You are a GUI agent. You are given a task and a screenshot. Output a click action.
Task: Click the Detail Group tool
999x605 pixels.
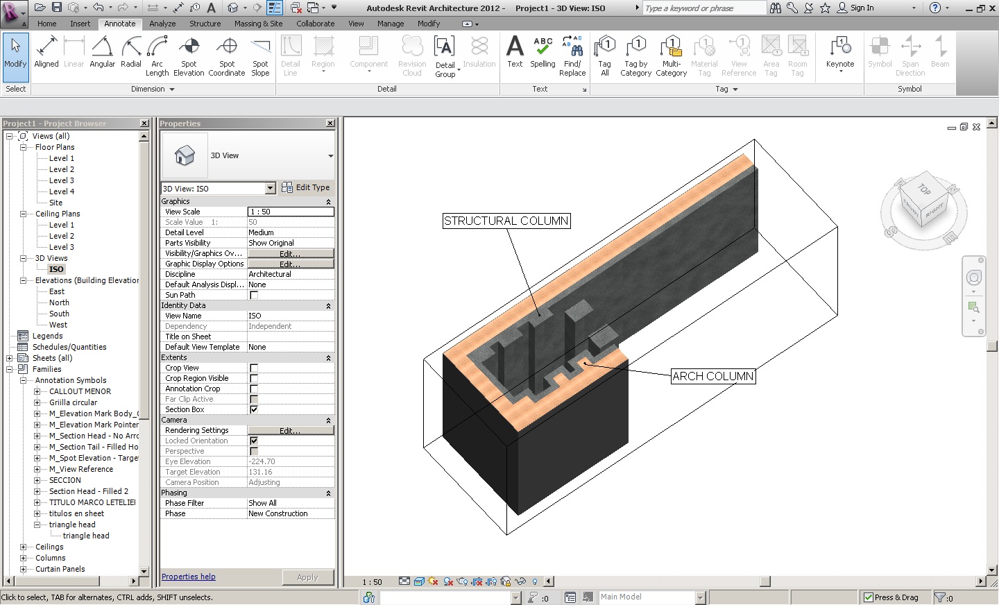coord(445,56)
